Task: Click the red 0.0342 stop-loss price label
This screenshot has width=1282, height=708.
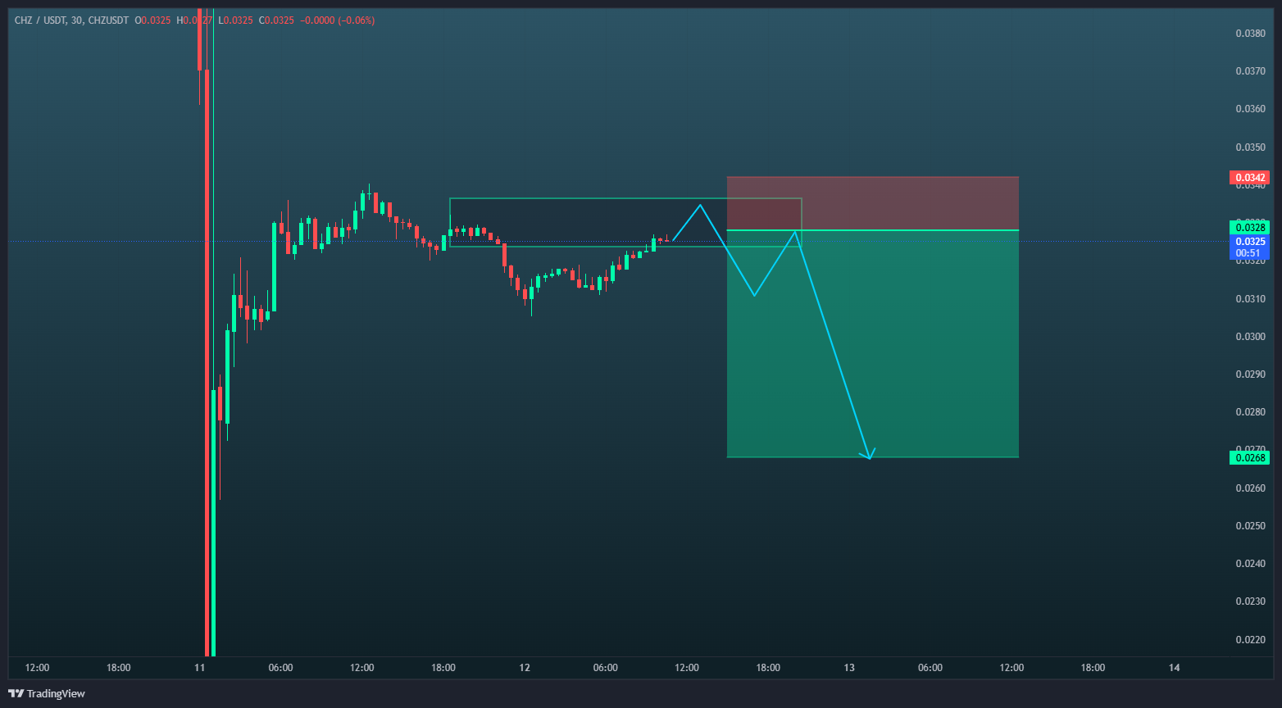Action: [1248, 178]
